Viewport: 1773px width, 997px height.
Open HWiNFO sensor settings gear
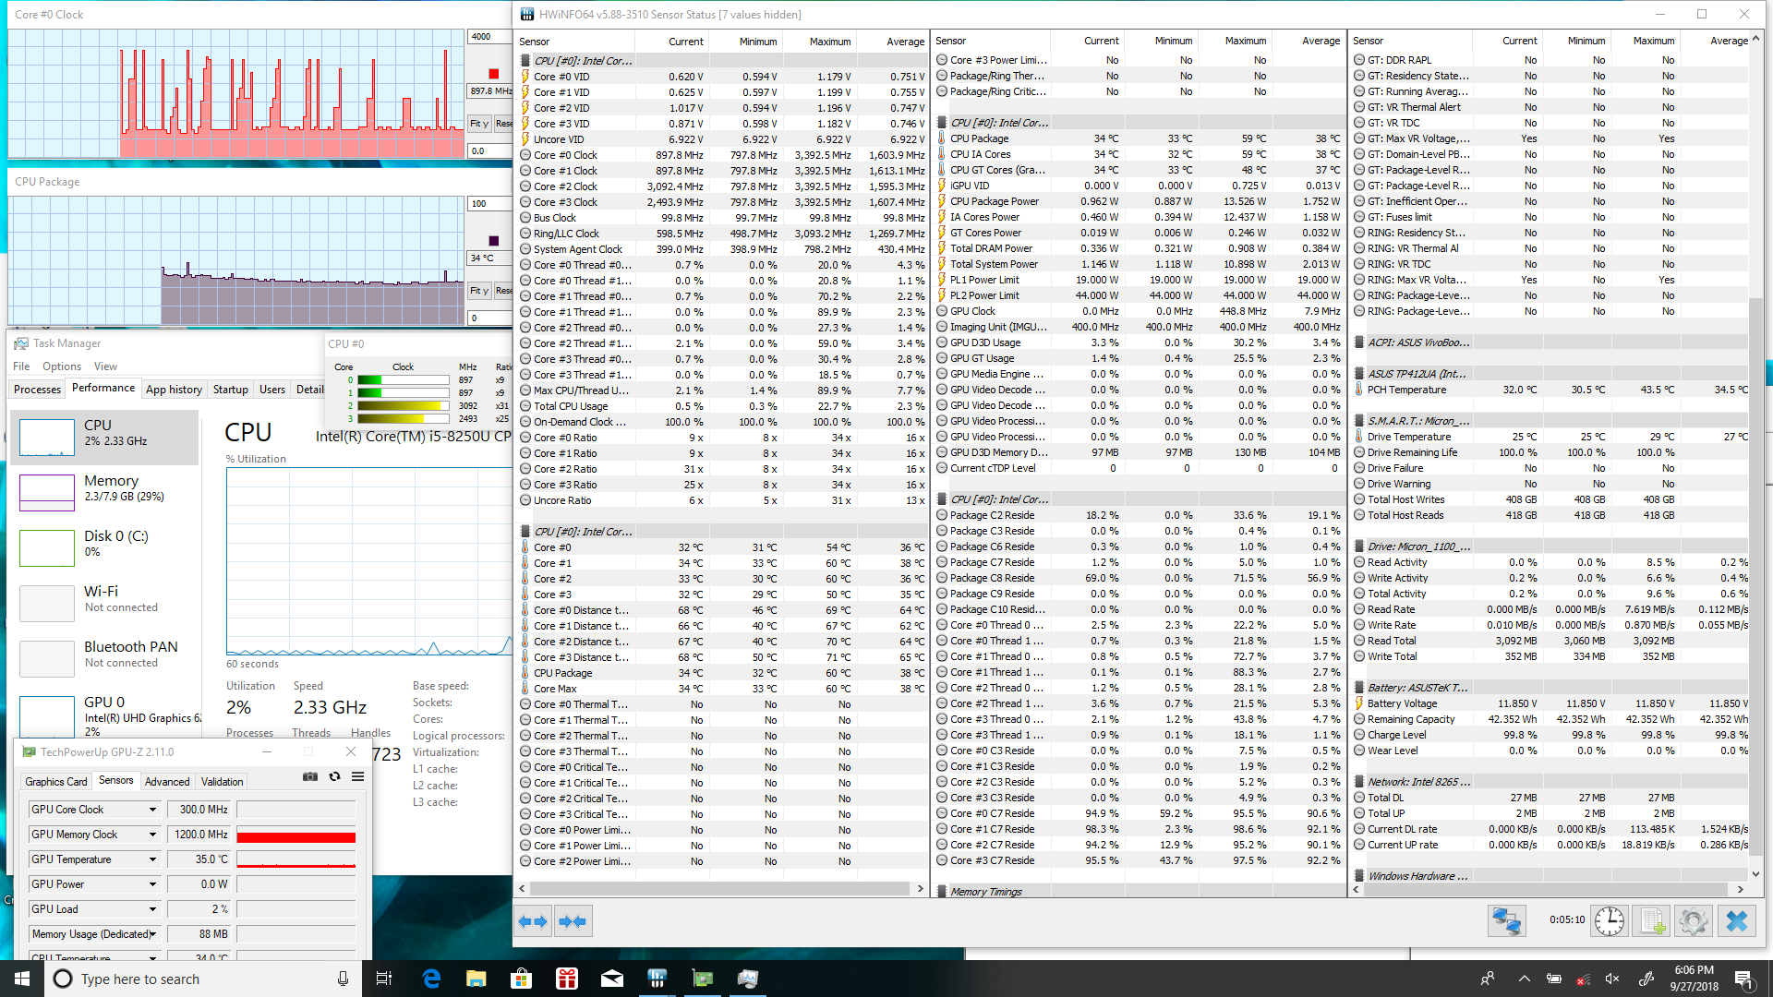pos(1694,921)
